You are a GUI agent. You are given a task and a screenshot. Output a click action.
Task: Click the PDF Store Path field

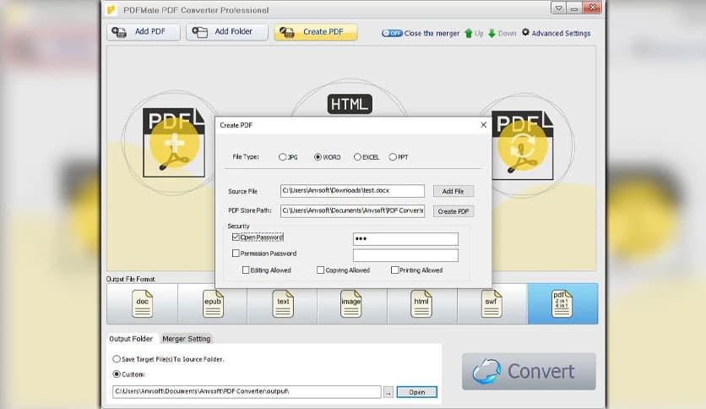tap(352, 210)
